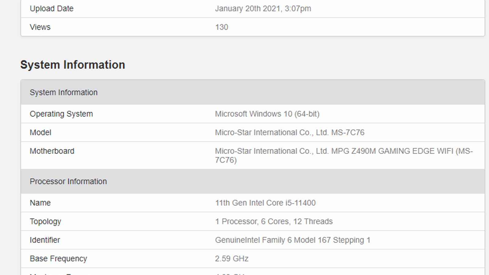Click the bold System Information page heading
This screenshot has height=275, width=489.
(x=73, y=65)
